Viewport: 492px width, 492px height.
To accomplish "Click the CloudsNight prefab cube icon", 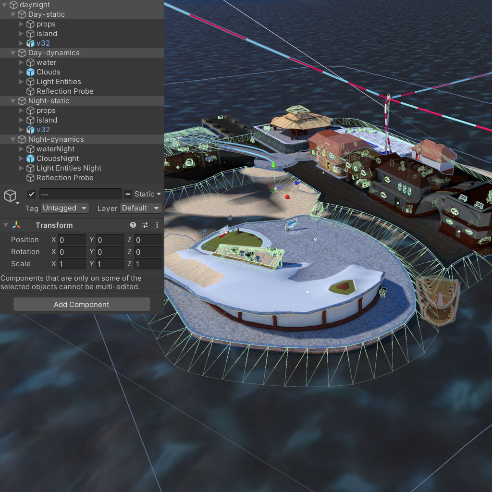I will click(30, 159).
